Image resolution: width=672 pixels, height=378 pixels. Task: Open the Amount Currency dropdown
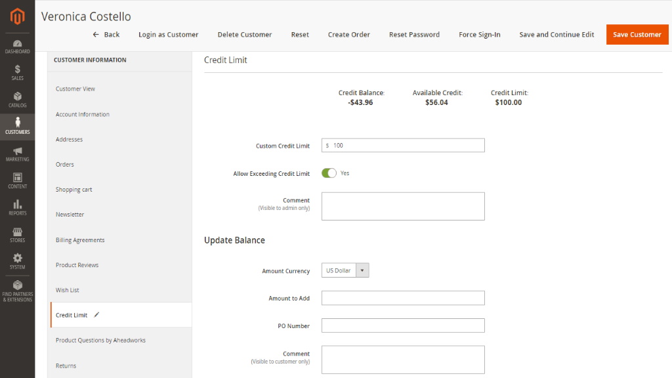pyautogui.click(x=345, y=270)
